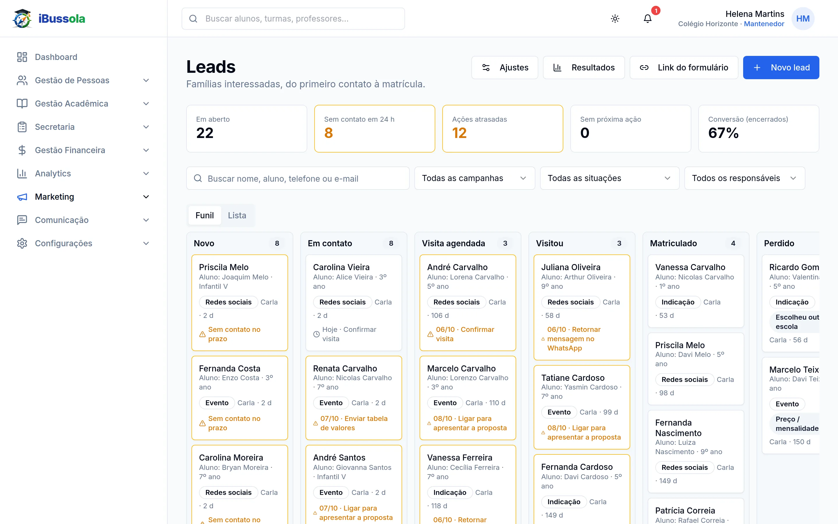Toggle the light/dark theme sun icon
Viewport: 838px width, 524px height.
click(x=615, y=19)
